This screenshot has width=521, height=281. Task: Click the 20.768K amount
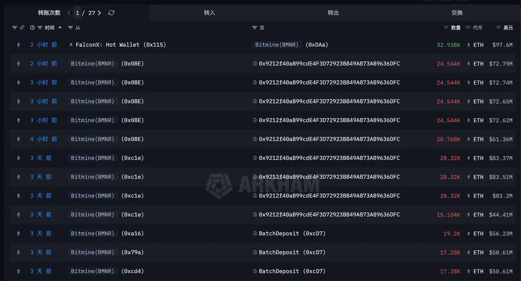(x=449, y=139)
